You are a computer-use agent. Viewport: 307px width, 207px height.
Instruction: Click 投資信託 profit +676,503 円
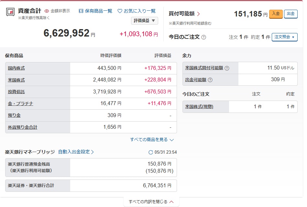coord(158,92)
